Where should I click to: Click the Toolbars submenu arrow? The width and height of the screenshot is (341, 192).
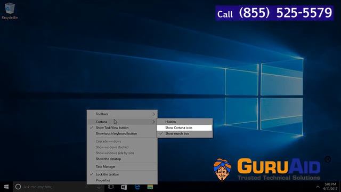pos(154,114)
